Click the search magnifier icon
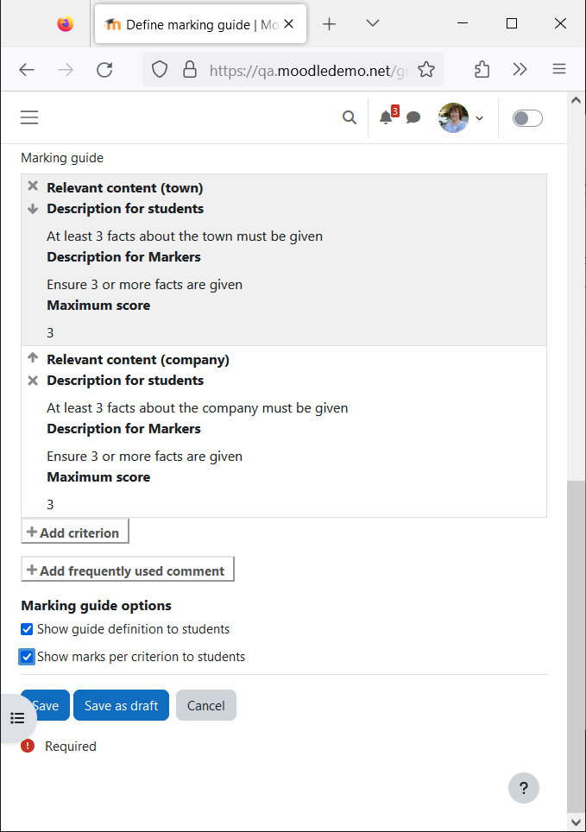Image resolution: width=586 pixels, height=832 pixels. coord(350,117)
